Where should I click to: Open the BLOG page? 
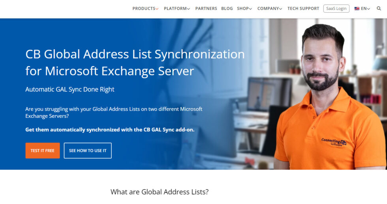tap(227, 9)
